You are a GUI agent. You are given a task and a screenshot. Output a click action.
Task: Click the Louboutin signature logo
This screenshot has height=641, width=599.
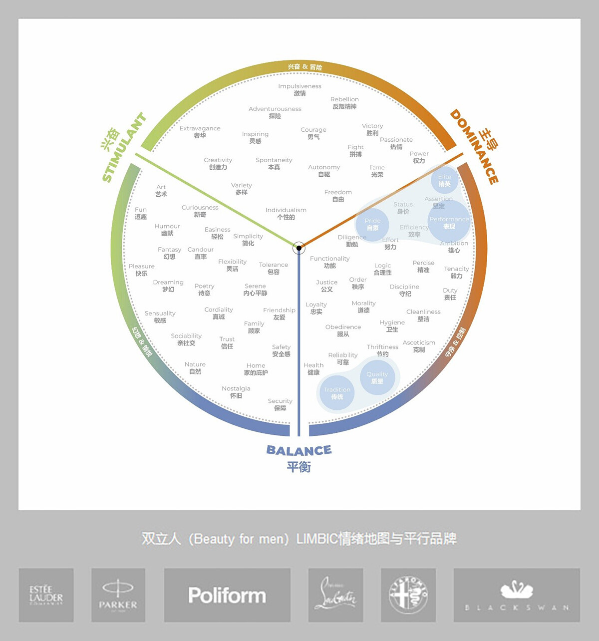[335, 595]
